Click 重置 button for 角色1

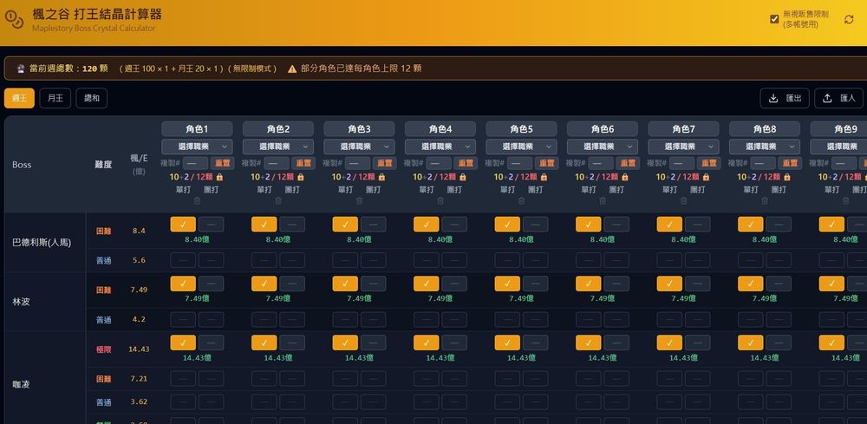coord(222,163)
